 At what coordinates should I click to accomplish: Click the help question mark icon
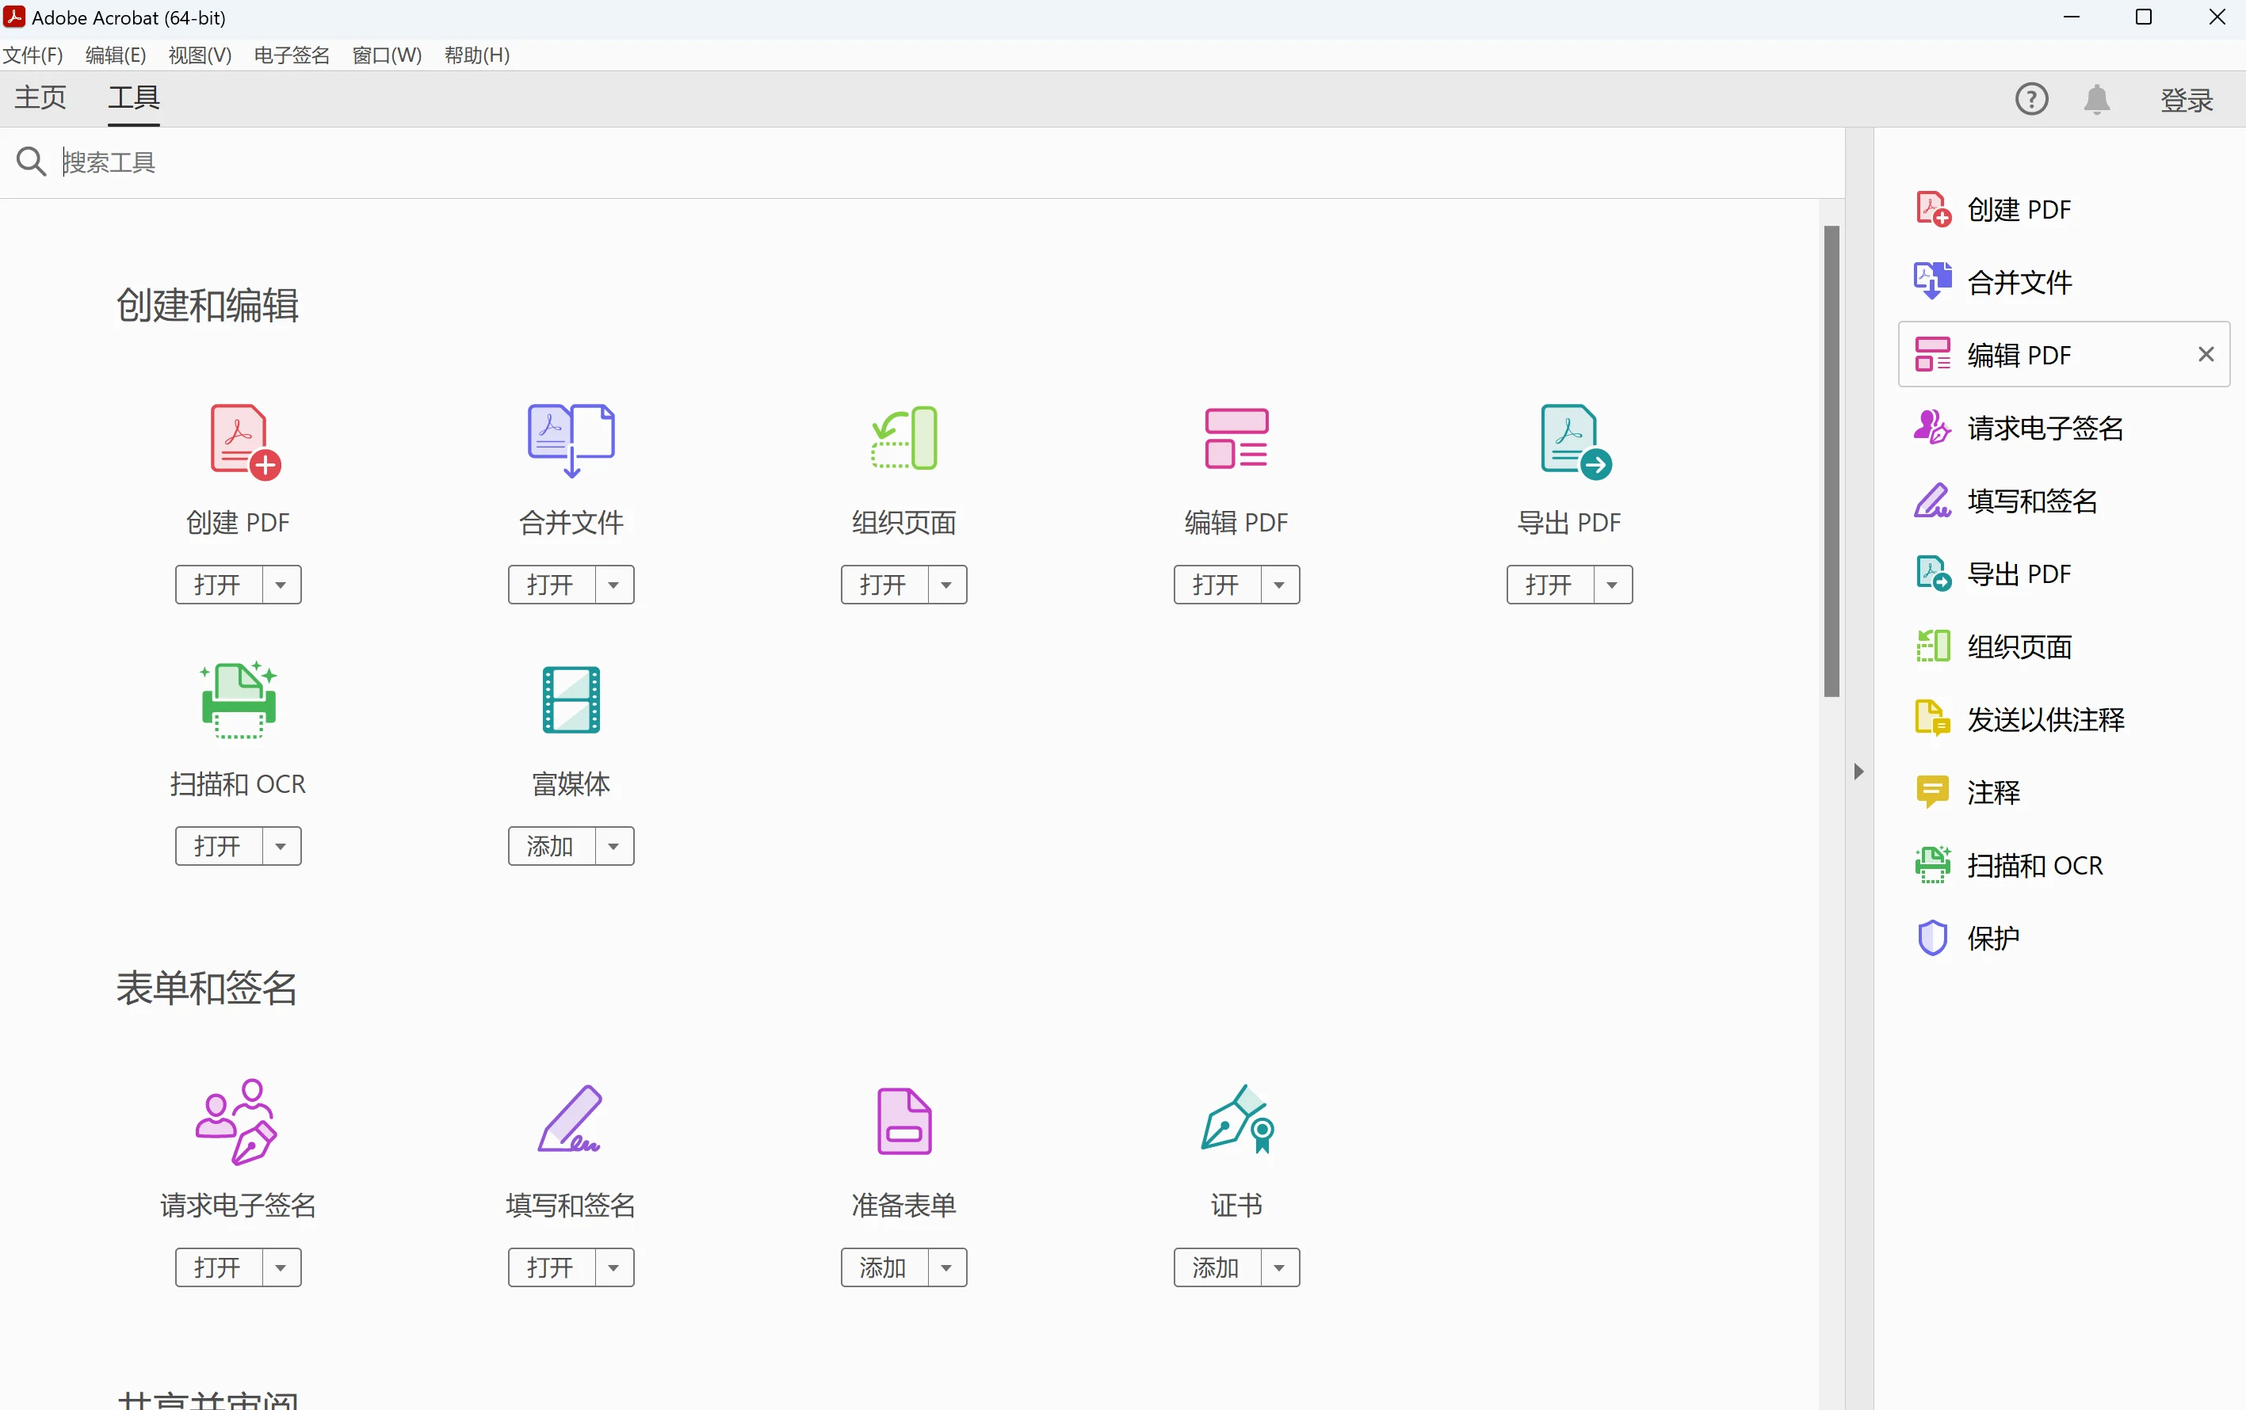pyautogui.click(x=2031, y=99)
